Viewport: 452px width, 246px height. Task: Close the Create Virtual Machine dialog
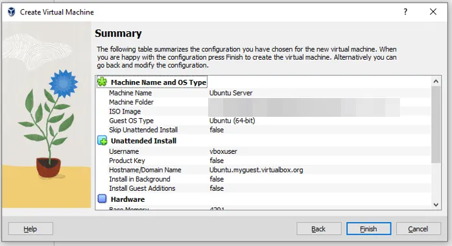(x=433, y=12)
